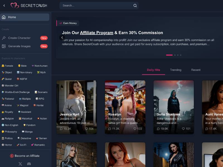Select the second carousel pagination dot
Viewport: 223px width, 167px height.
tap(175, 55)
